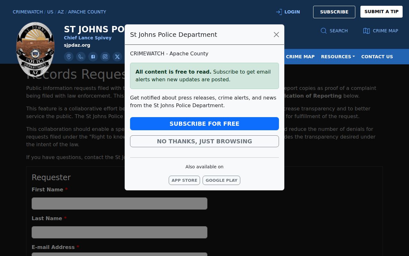
Task: Click the 'Also available on' label
Action: [204, 167]
